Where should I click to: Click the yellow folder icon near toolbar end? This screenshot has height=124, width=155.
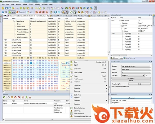99,12
